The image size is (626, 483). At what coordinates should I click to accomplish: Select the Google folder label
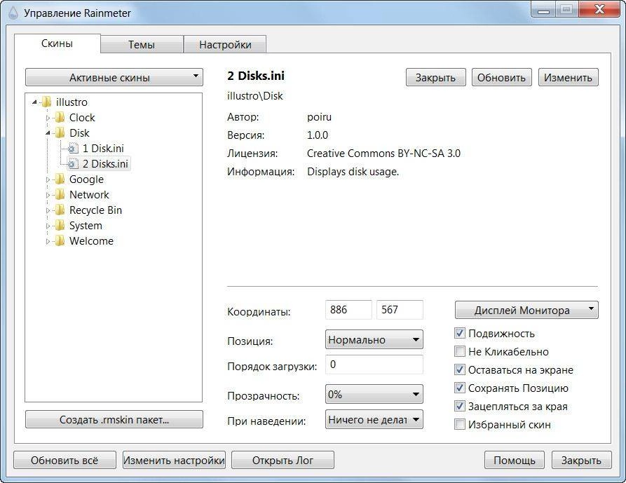(x=86, y=179)
